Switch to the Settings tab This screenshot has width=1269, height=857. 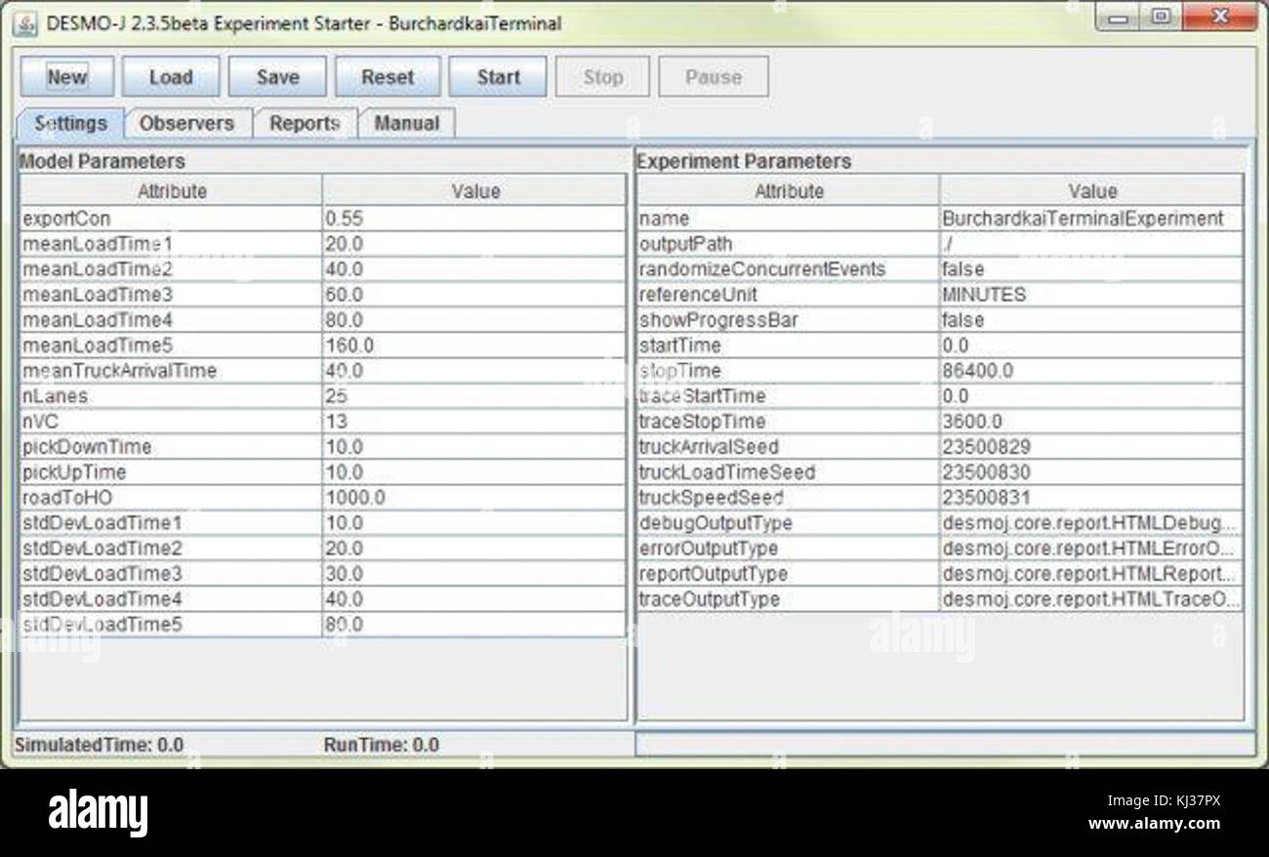pos(70,124)
